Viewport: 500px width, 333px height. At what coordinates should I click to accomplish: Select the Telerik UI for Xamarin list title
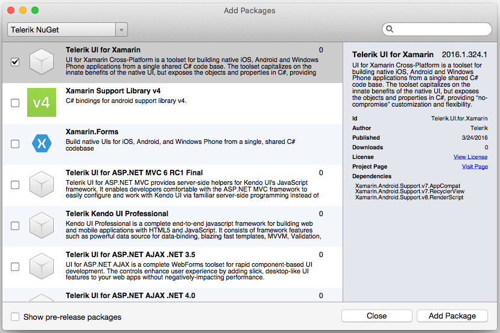coord(103,50)
